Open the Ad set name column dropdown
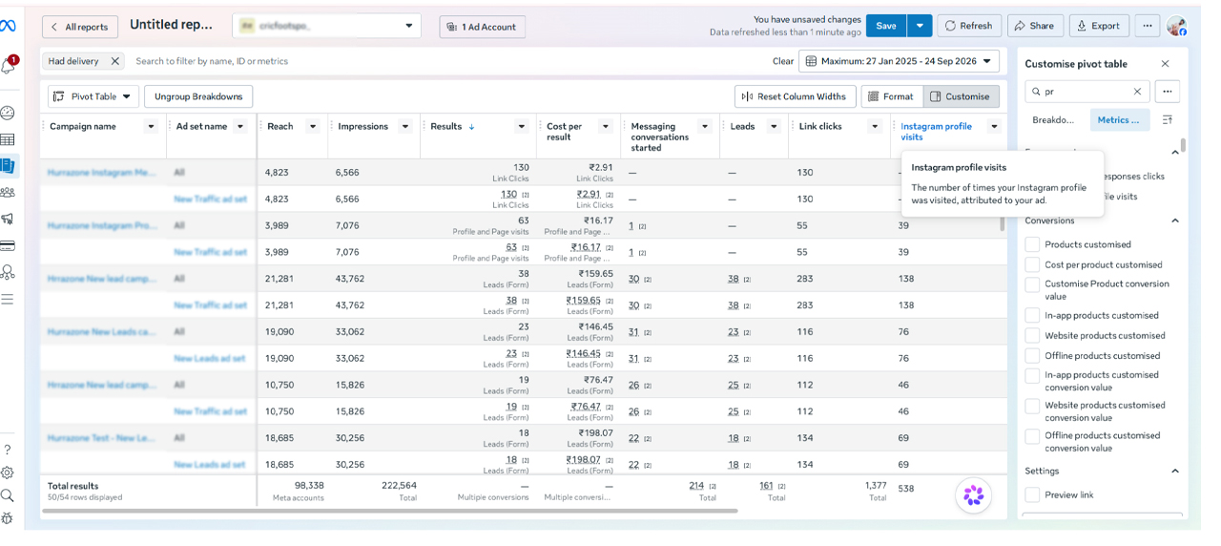1221x546 pixels. click(x=240, y=127)
